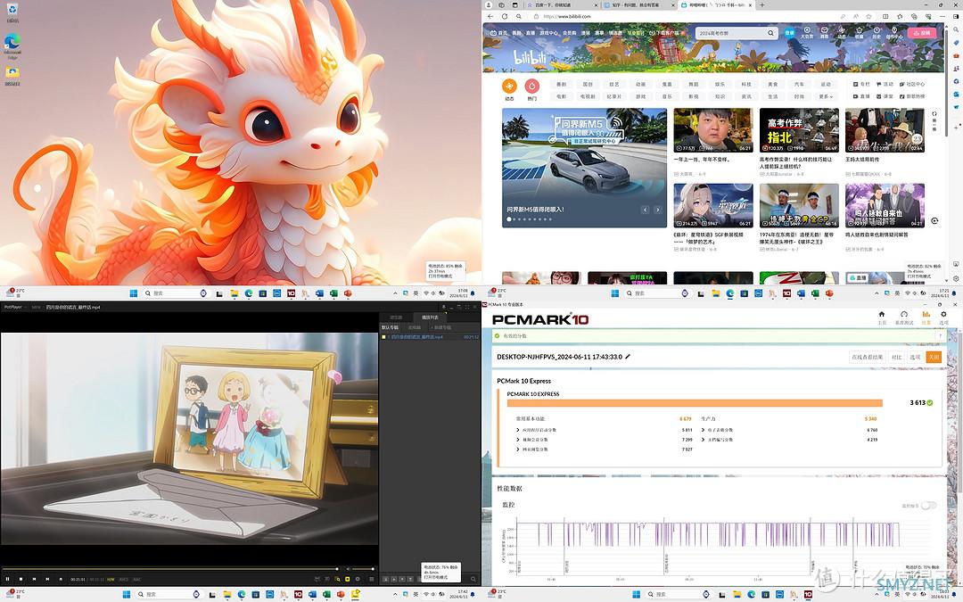Open the PCMark 10 结果 results tab
The height and width of the screenshot is (602, 963).
tap(926, 317)
